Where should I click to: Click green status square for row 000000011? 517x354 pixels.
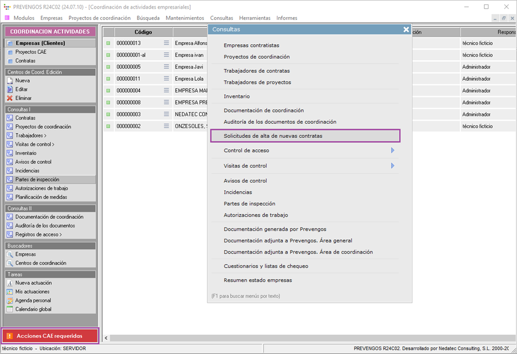coord(108,79)
